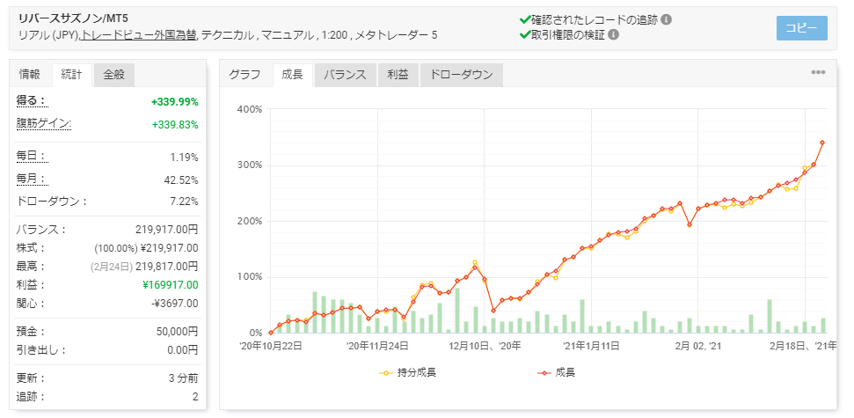Viewport: 854px width, 418px height.
Task: Open the 全般 tab
Action: click(113, 74)
